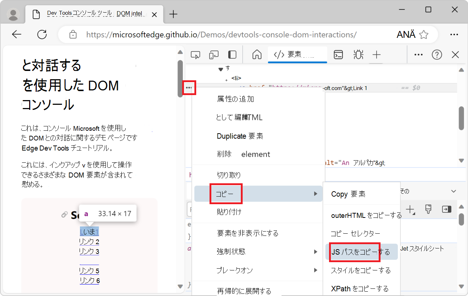Open the Issues bug icon
This screenshot has width=468, height=296.
pos(358,54)
